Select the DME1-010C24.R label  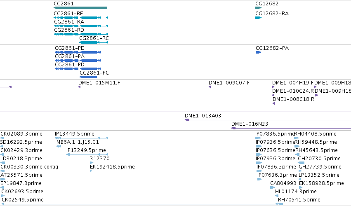click(x=293, y=91)
